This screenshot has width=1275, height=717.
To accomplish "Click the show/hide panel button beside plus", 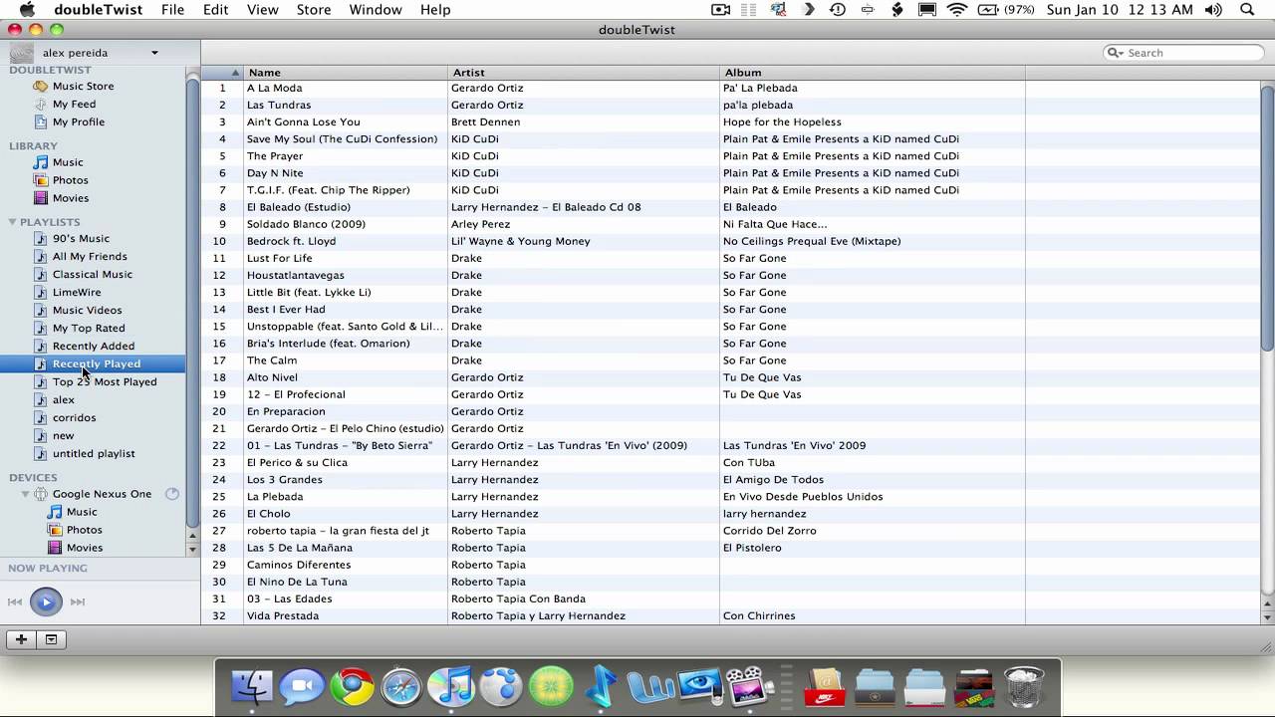I will tap(51, 639).
